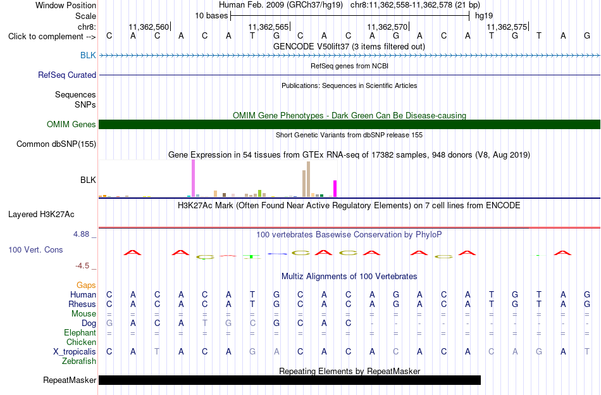
Task: Select the X_tropicalis species label
Action: [x=75, y=352]
